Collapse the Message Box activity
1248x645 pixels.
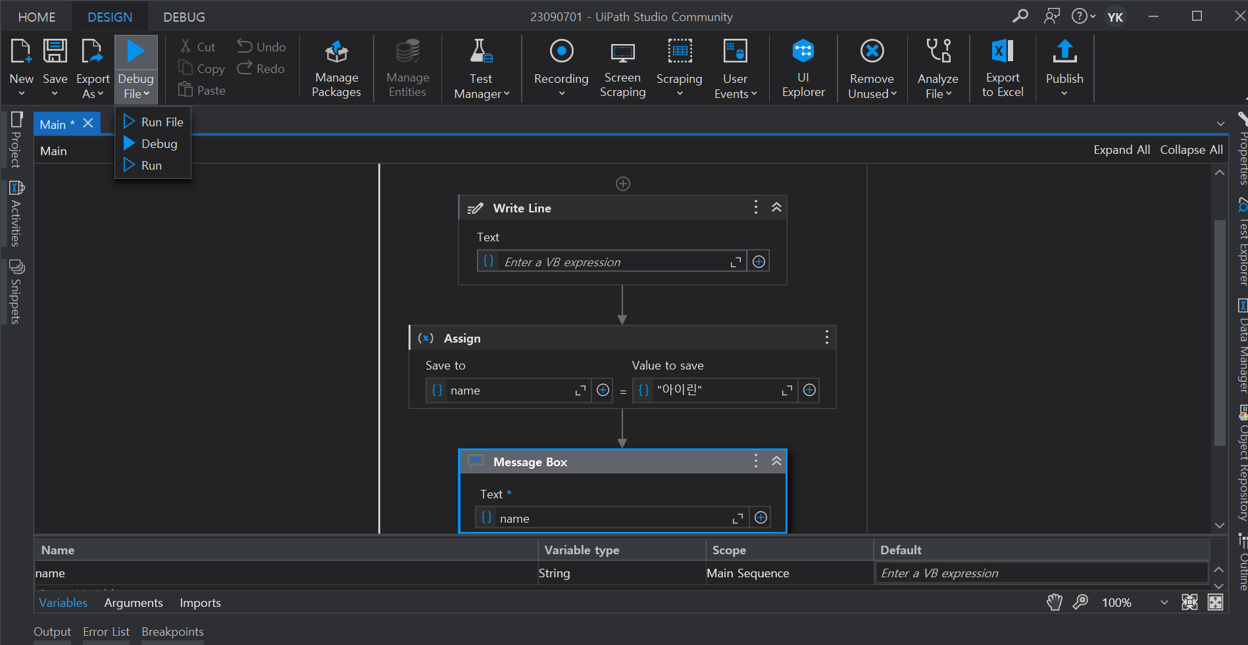[776, 461]
